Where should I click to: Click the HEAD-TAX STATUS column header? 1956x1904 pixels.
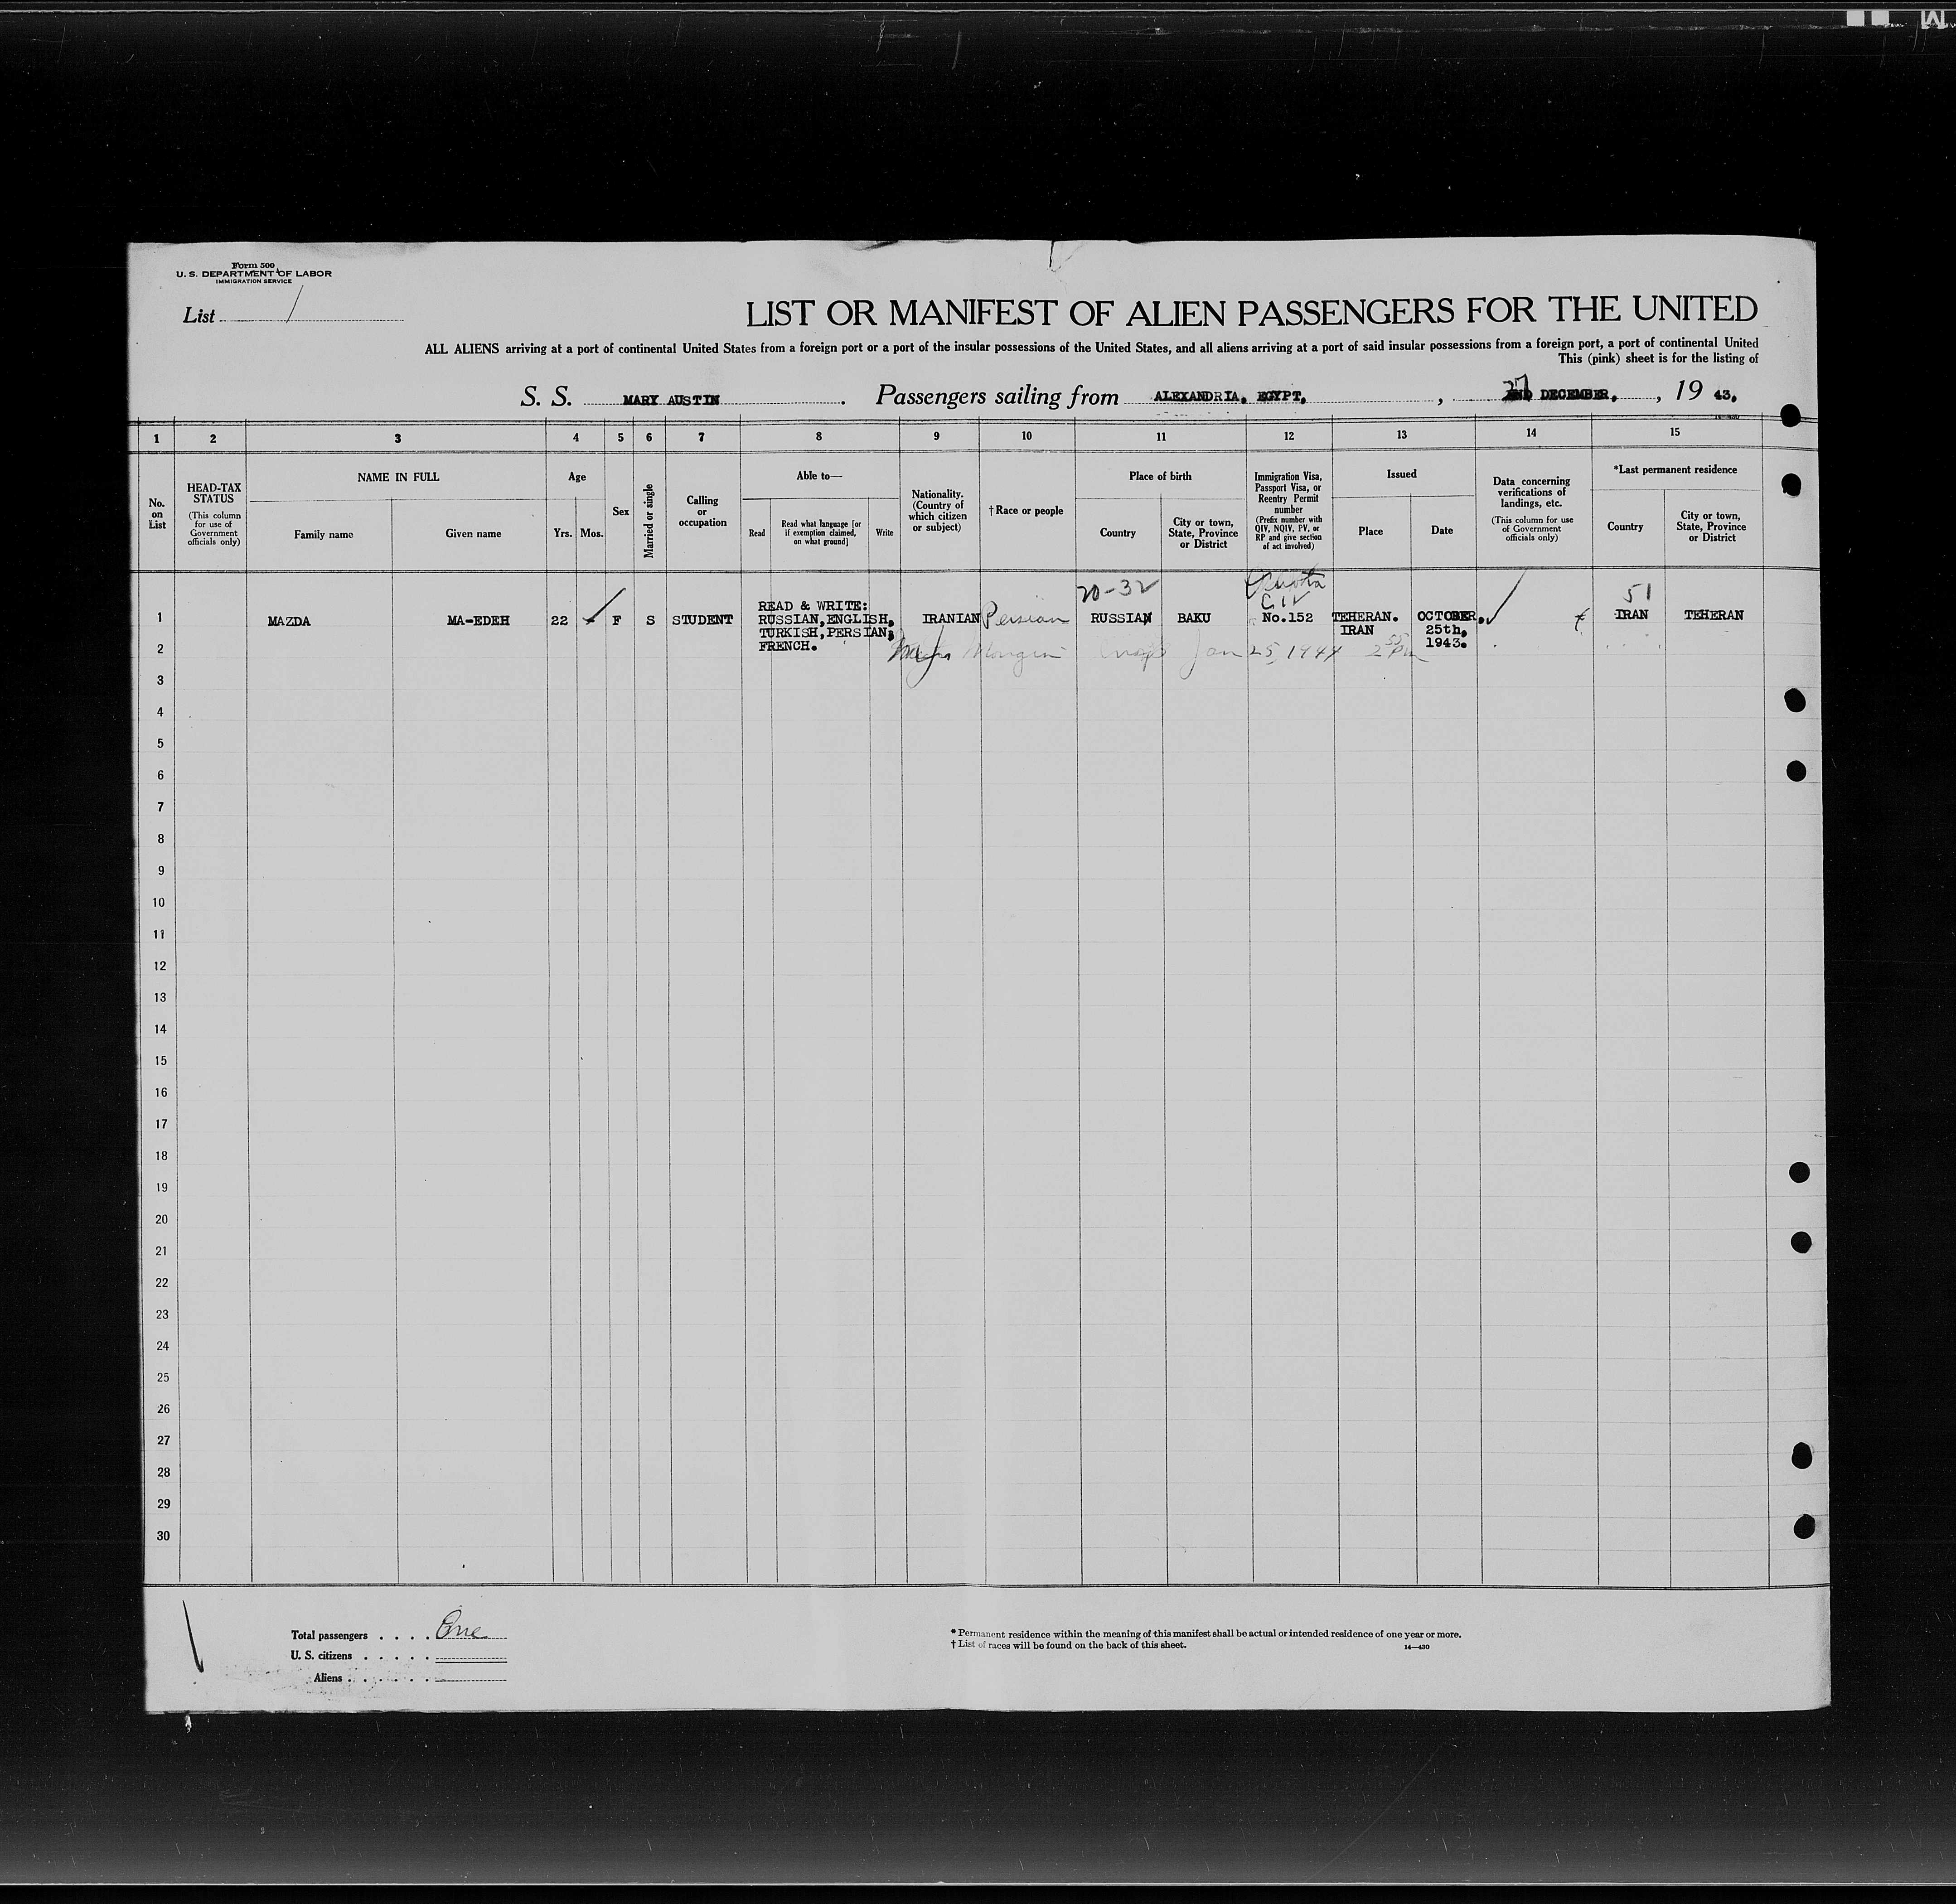pyautogui.click(x=213, y=493)
